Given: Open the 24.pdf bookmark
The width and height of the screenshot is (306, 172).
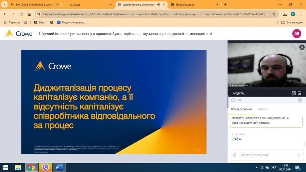Looking at the screenshot, I should (x=40, y=22).
